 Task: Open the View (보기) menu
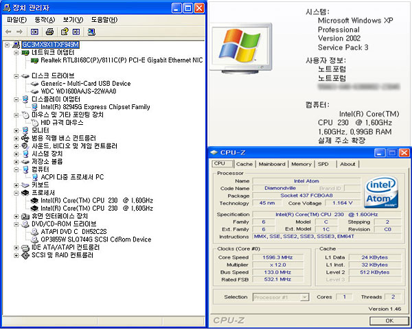[73, 20]
